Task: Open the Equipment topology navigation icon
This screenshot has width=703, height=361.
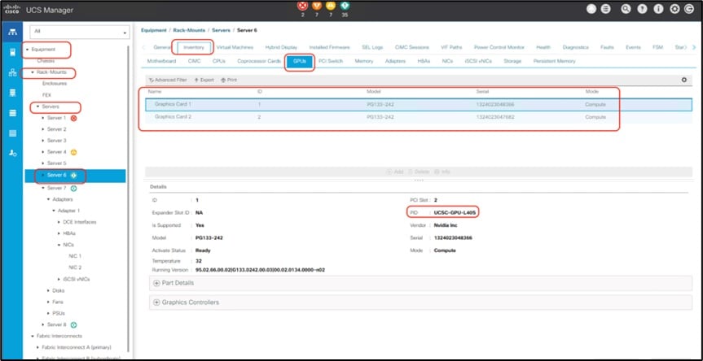Action: [12, 32]
